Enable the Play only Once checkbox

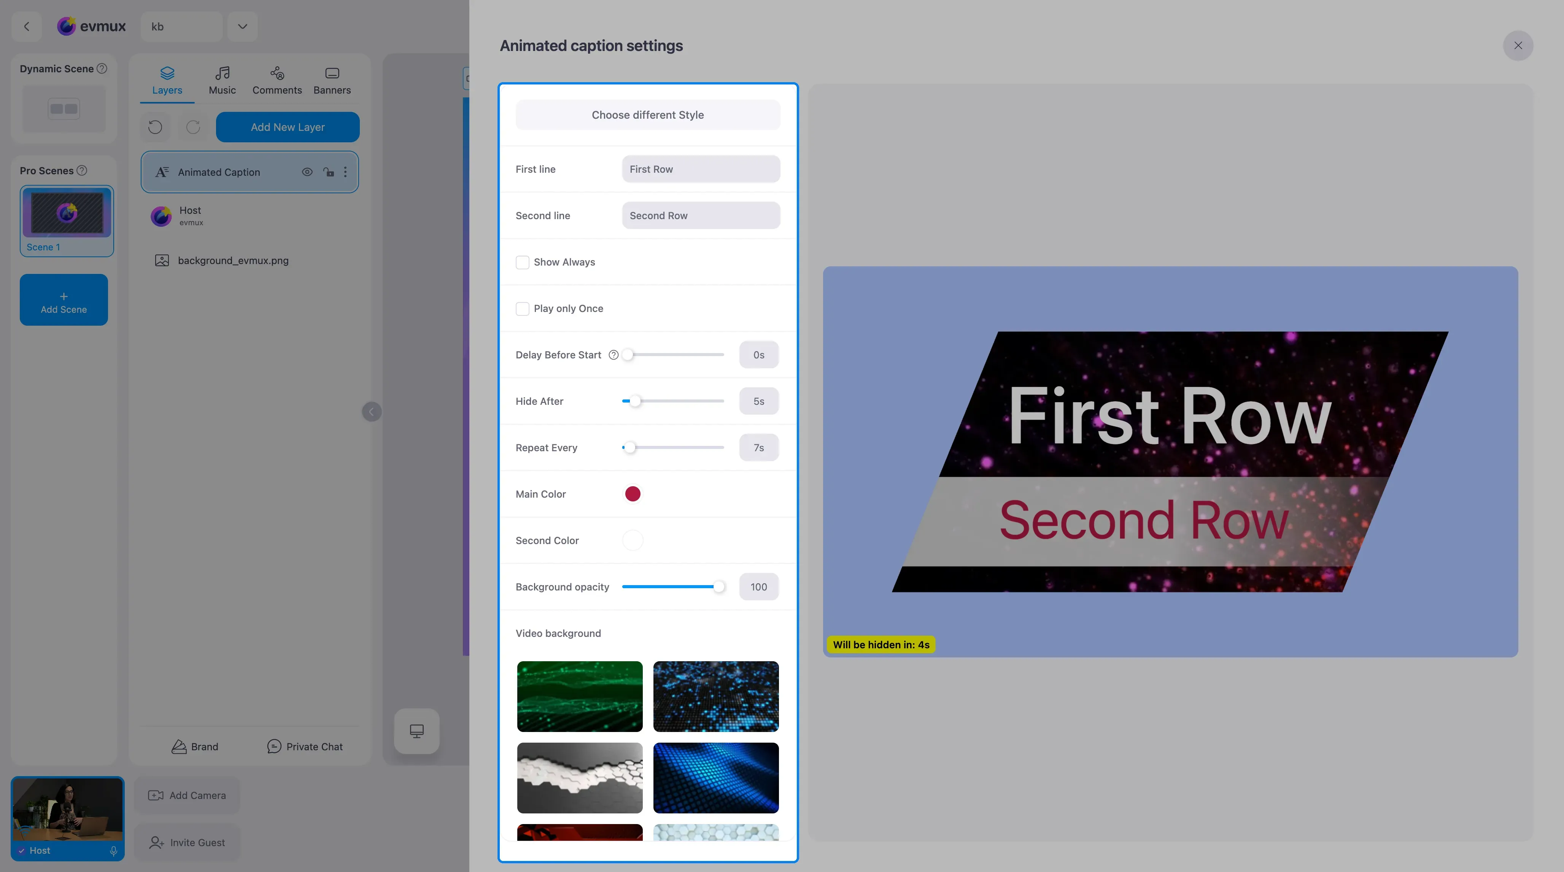[x=522, y=309]
